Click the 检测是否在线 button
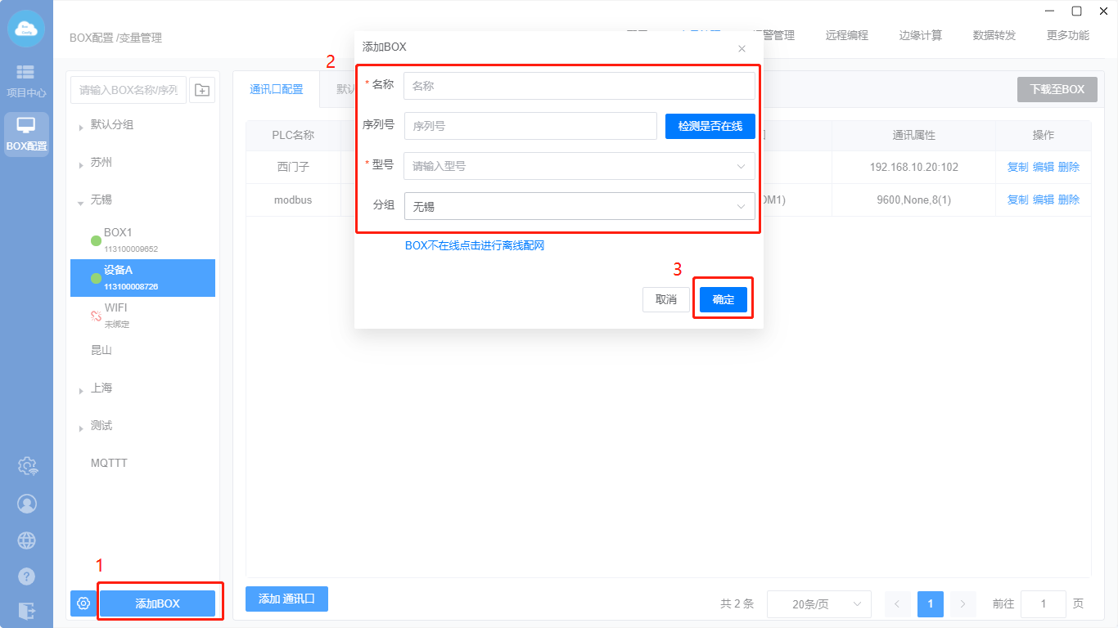This screenshot has height=628, width=1118. pyautogui.click(x=710, y=126)
